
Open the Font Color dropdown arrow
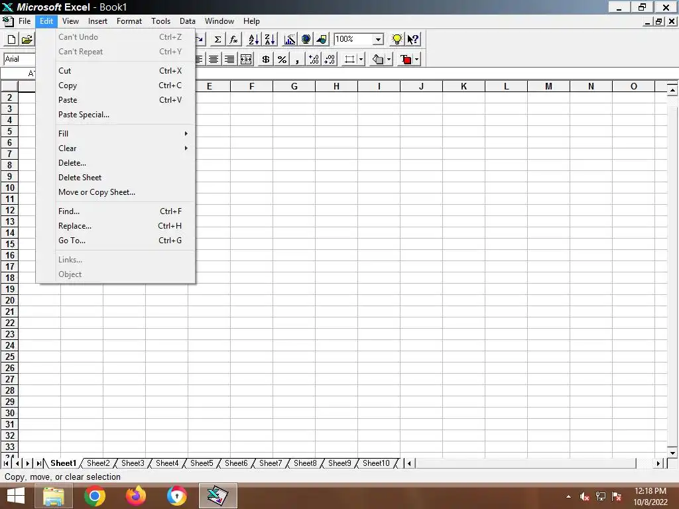click(417, 59)
